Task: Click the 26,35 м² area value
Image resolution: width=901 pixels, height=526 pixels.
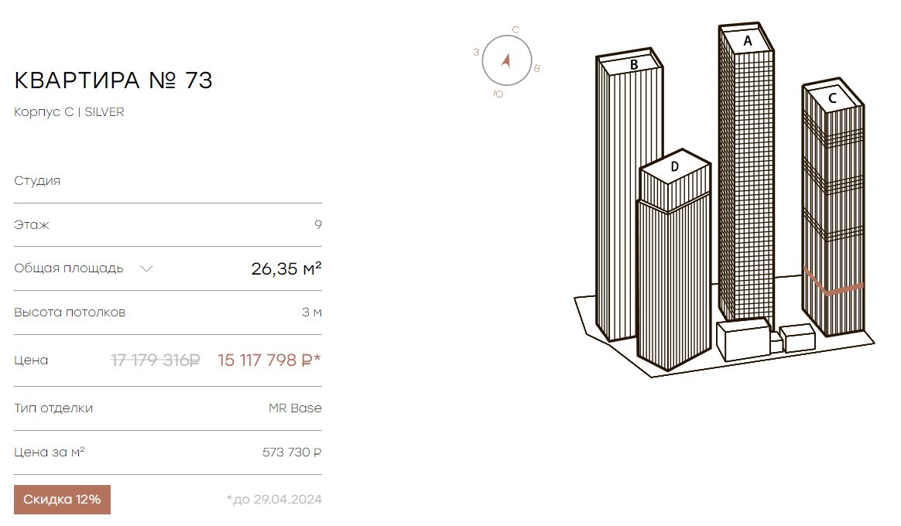Action: coord(286,268)
